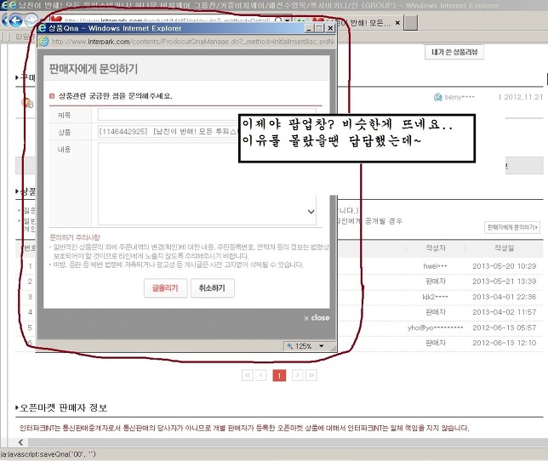Click the 'x close' link in popup
The image size is (548, 461).
point(317,318)
